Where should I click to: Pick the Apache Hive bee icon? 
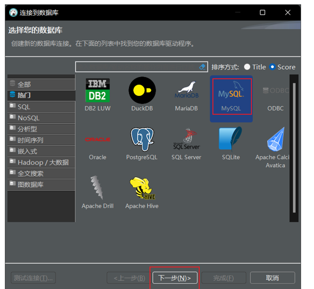pyautogui.click(x=142, y=188)
